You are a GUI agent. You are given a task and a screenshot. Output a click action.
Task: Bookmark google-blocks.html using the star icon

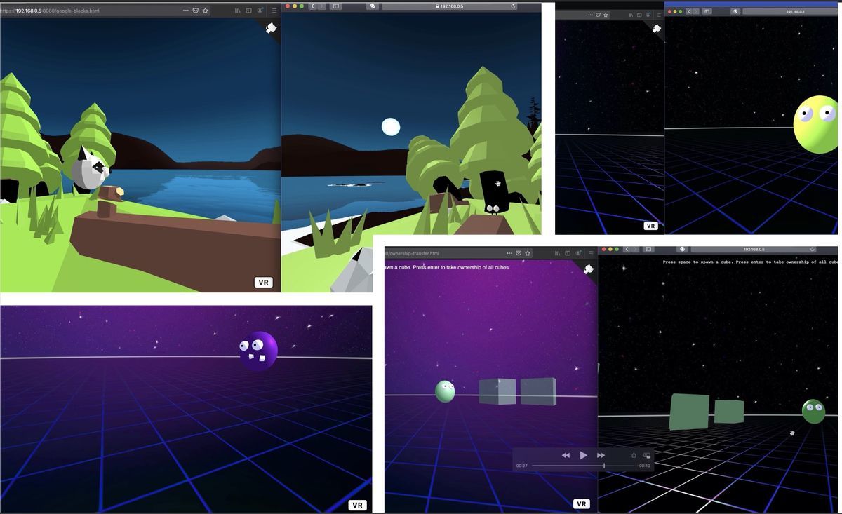click(205, 11)
